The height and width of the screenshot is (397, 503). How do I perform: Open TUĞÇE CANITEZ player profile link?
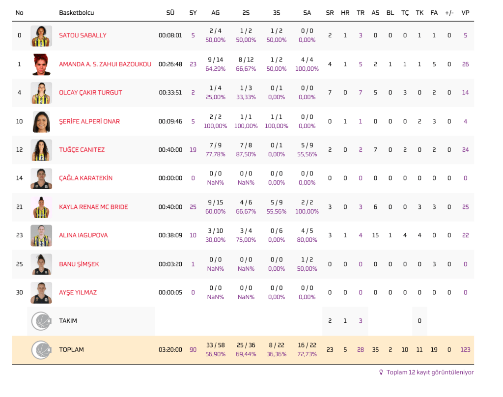click(x=82, y=150)
